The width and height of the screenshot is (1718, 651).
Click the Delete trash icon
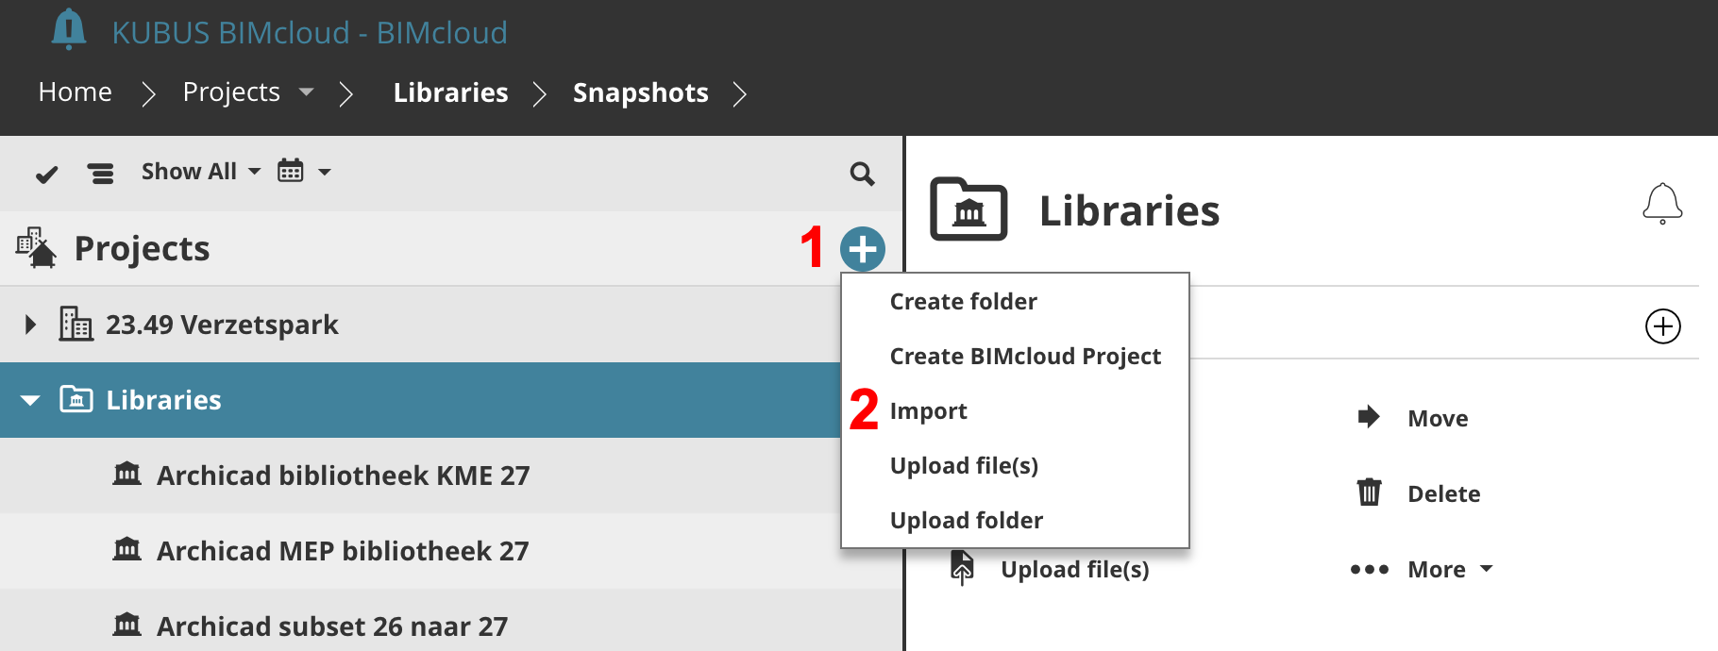pos(1369,492)
